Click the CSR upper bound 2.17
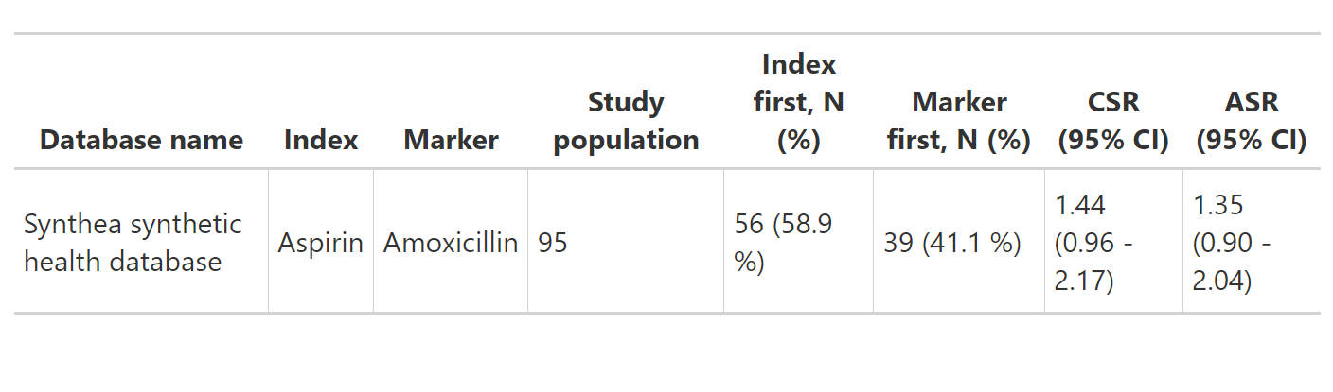The image size is (1333, 392). 1083,281
